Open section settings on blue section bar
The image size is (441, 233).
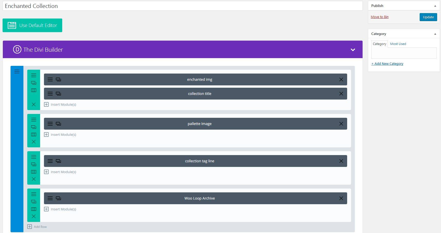click(x=17, y=71)
